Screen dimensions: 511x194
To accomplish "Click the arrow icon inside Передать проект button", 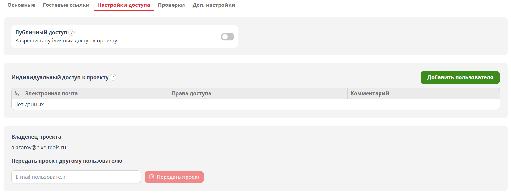I will click(x=151, y=177).
